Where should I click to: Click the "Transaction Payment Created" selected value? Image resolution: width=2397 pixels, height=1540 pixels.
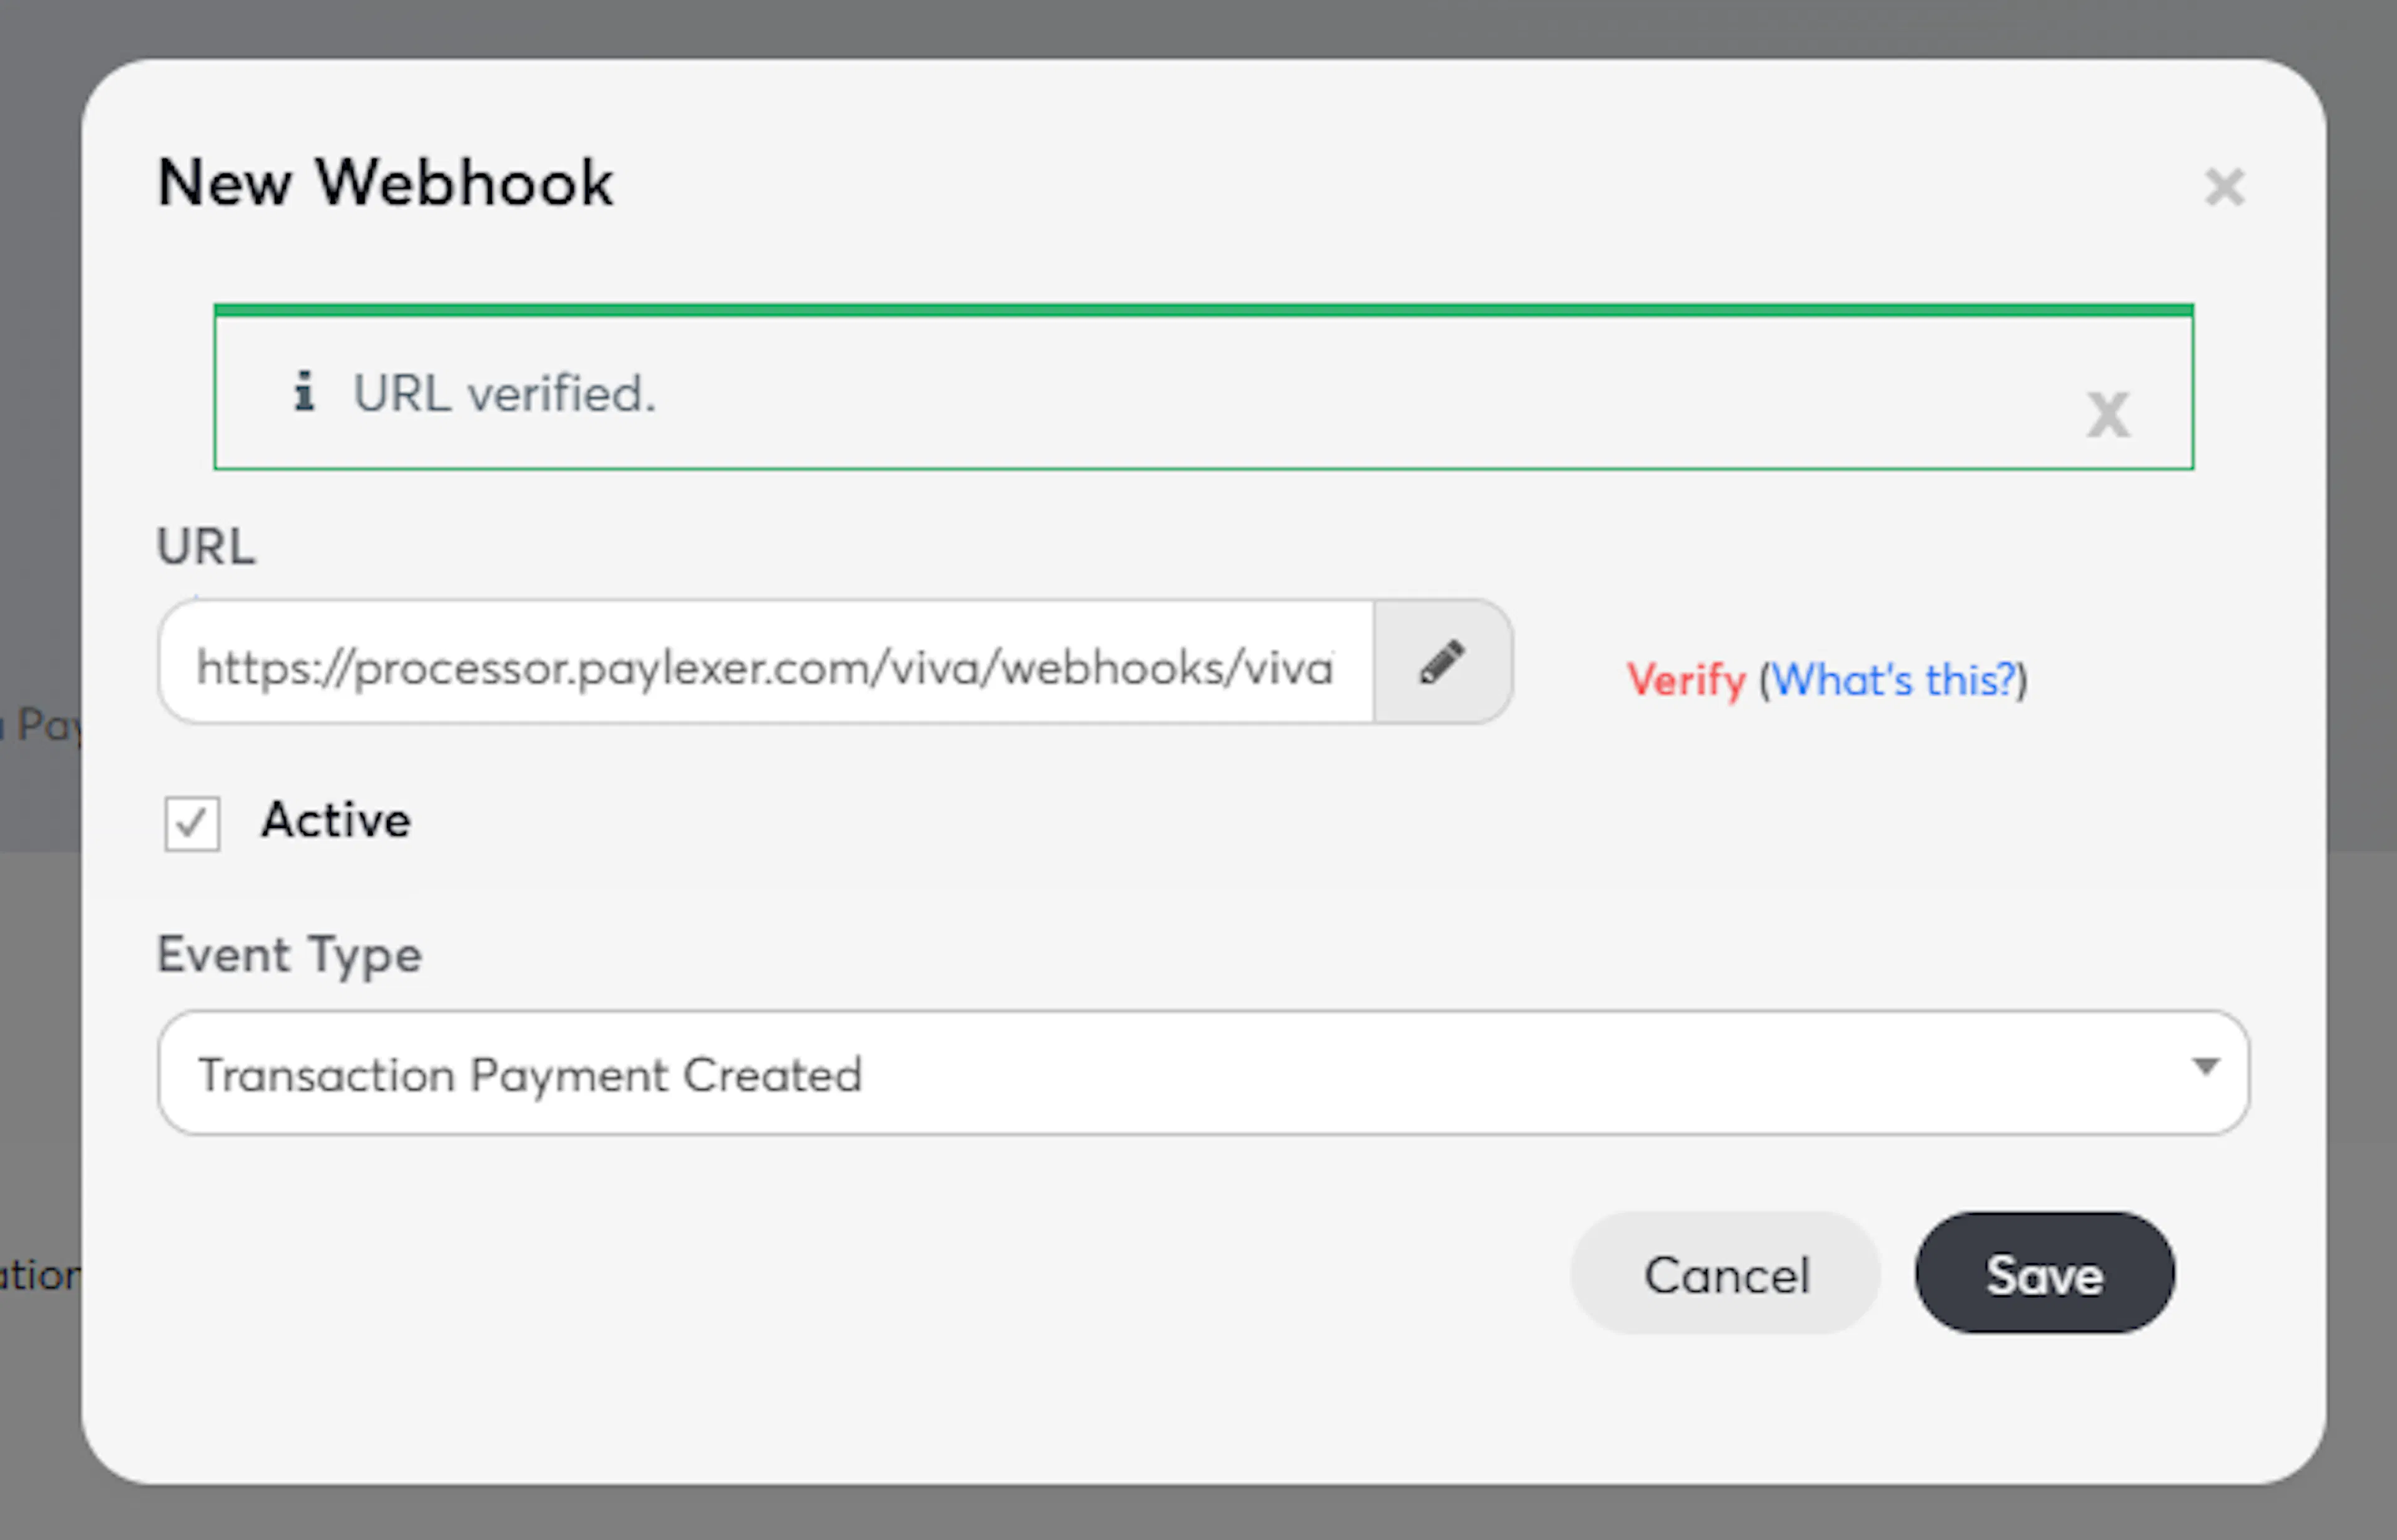pos(530,1075)
